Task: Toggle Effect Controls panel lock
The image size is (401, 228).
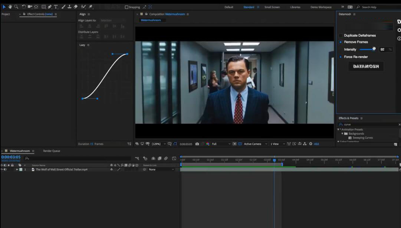Action: [x=24, y=14]
